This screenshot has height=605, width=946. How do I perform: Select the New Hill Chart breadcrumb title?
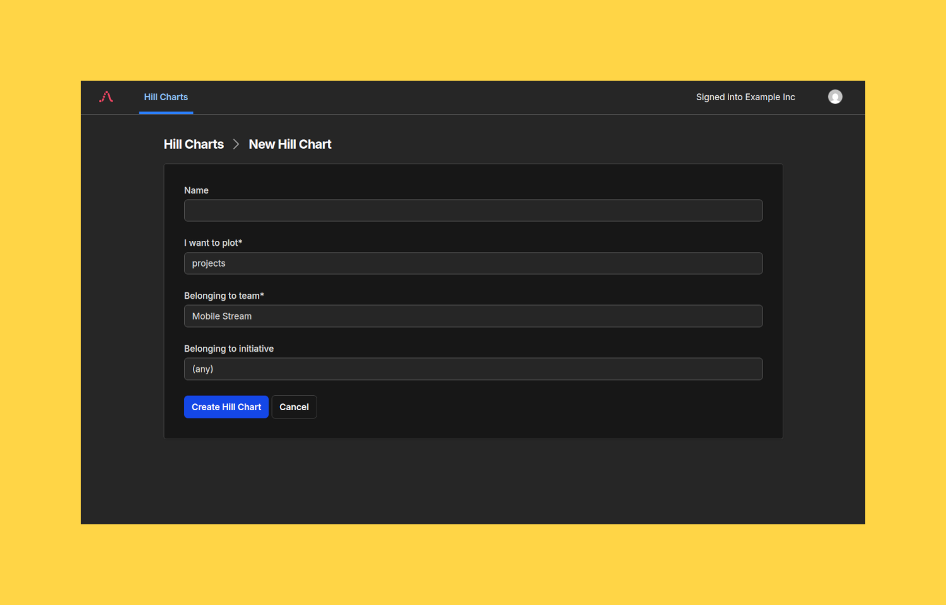[290, 144]
